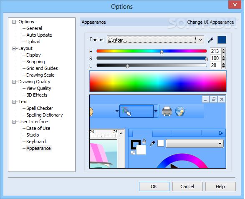Select the Layout category label
The image size is (245, 199).
[25, 48]
